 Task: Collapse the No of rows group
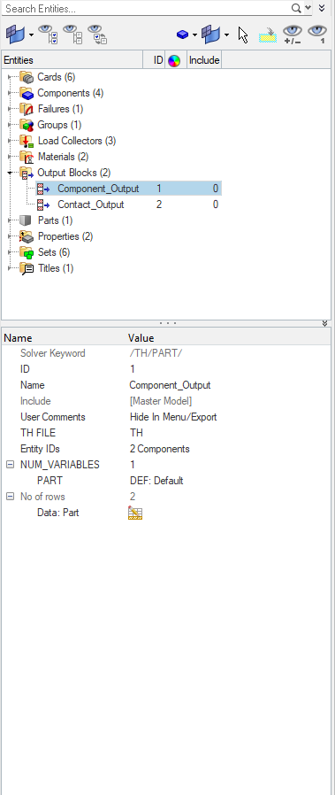point(10,497)
